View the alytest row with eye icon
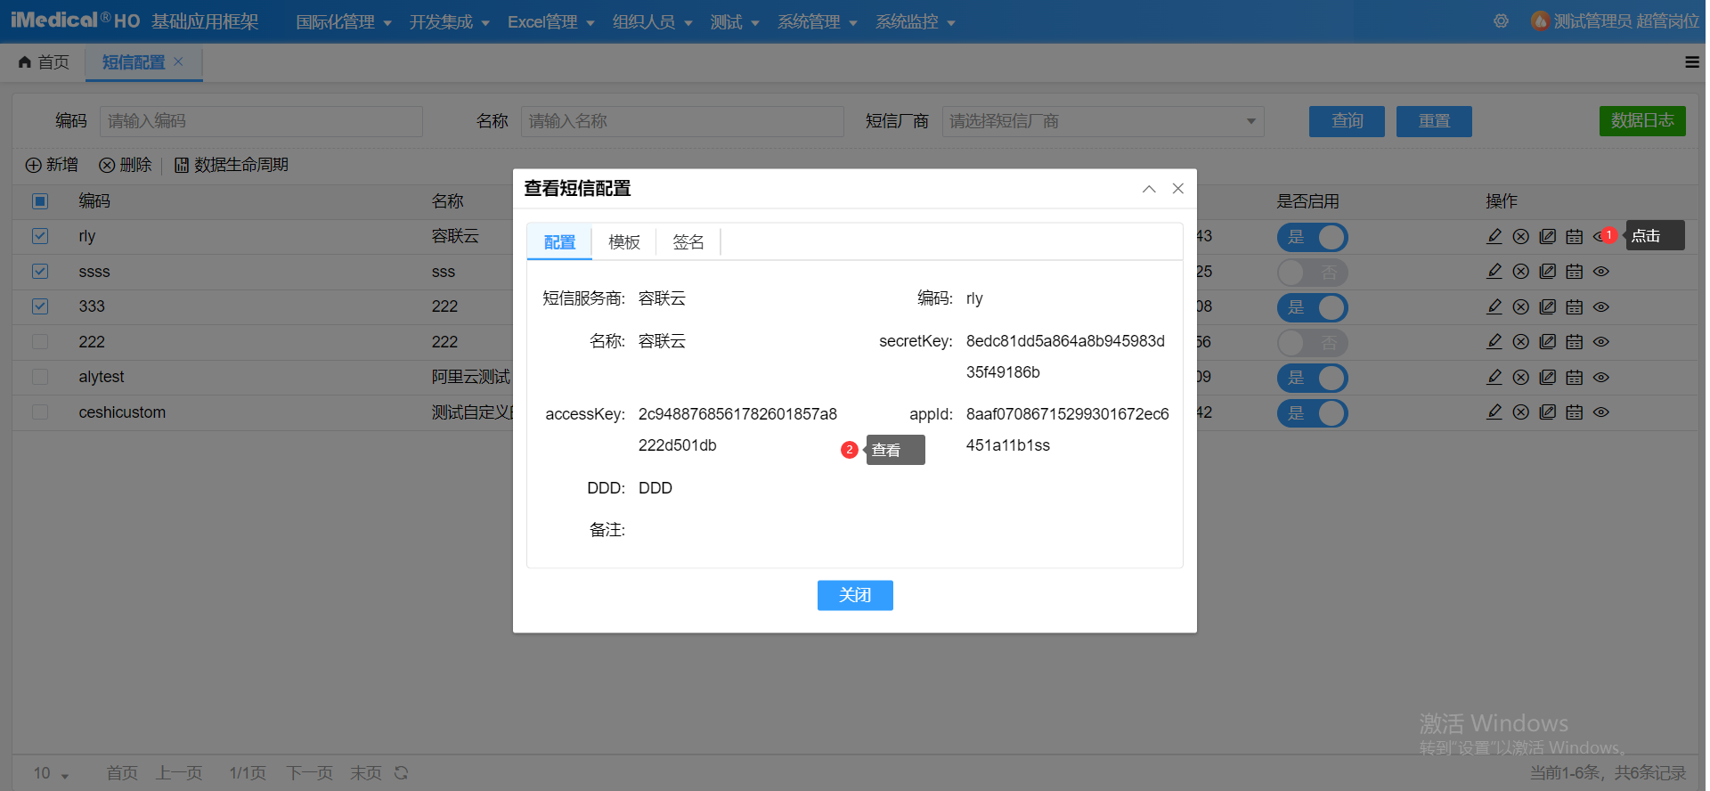 coord(1601,377)
